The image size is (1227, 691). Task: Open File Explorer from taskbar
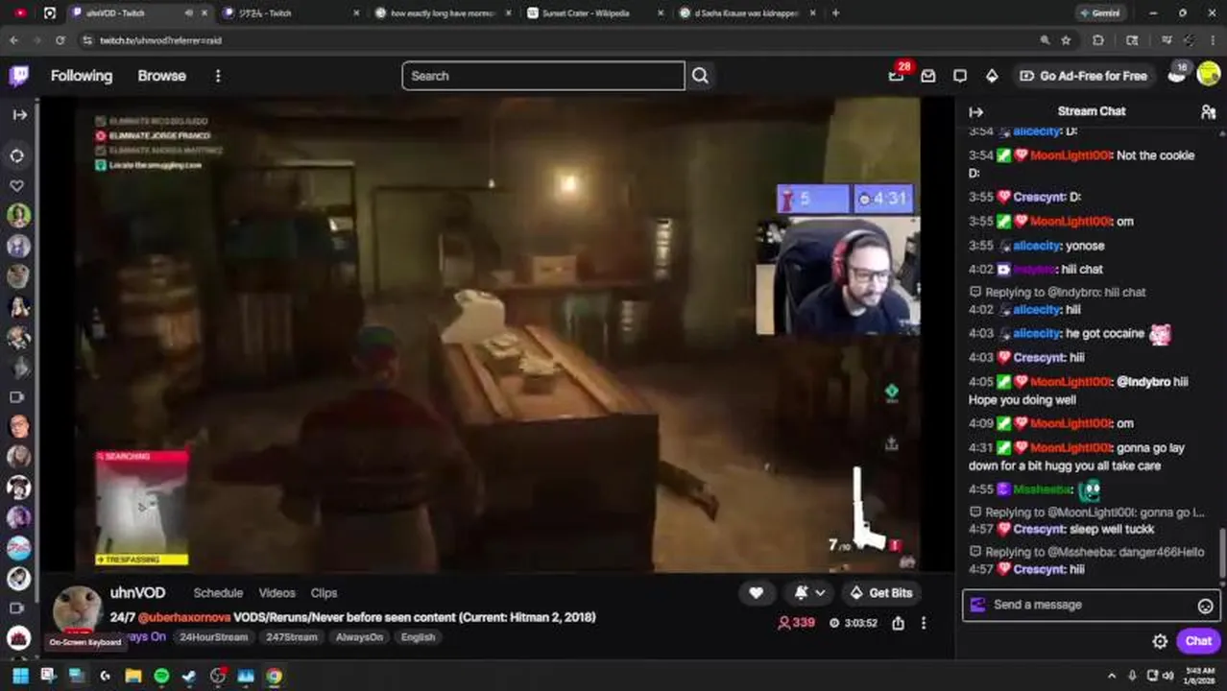pyautogui.click(x=132, y=676)
